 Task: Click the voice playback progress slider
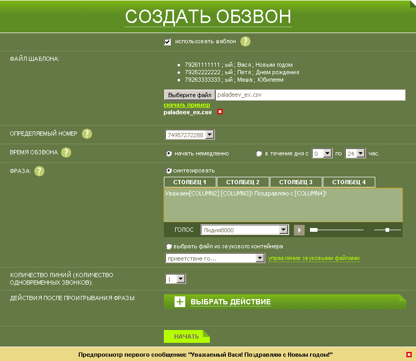(337, 230)
